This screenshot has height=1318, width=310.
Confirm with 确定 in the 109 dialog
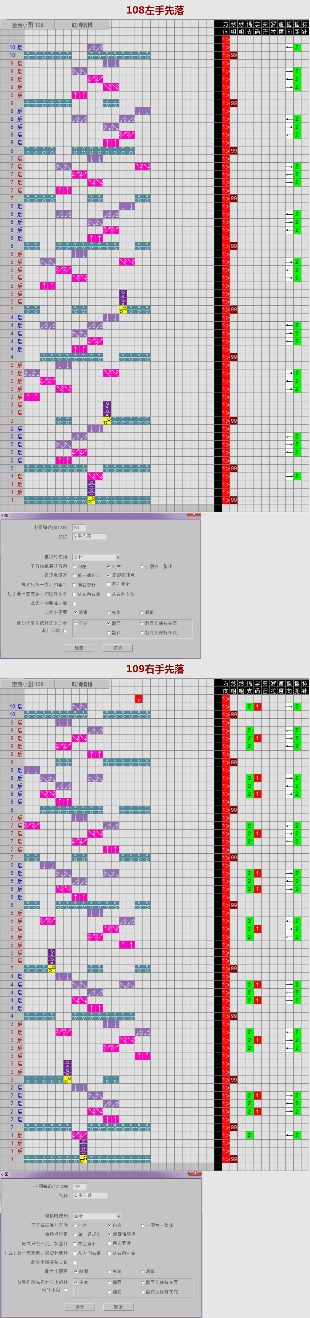(80, 1307)
